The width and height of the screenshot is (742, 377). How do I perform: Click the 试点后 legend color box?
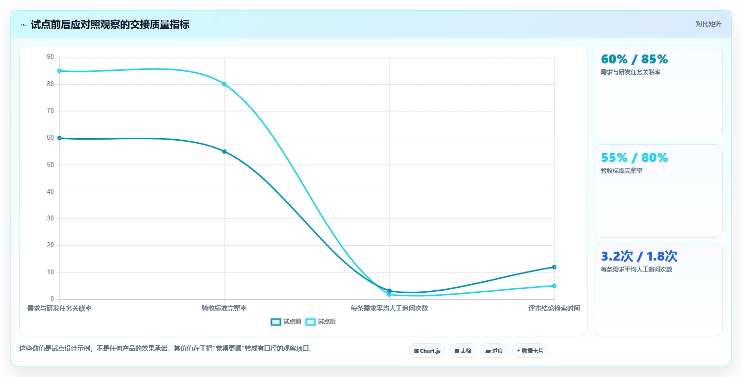coord(310,322)
